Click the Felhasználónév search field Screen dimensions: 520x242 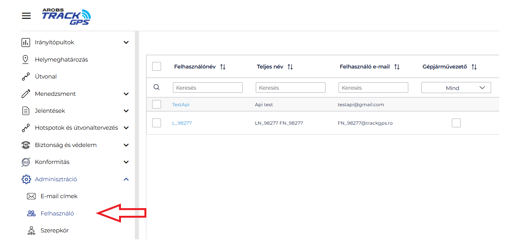pos(208,88)
